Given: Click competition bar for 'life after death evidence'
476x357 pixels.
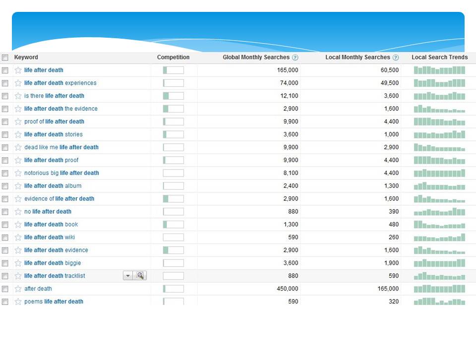Looking at the screenshot, I should tap(173, 250).
